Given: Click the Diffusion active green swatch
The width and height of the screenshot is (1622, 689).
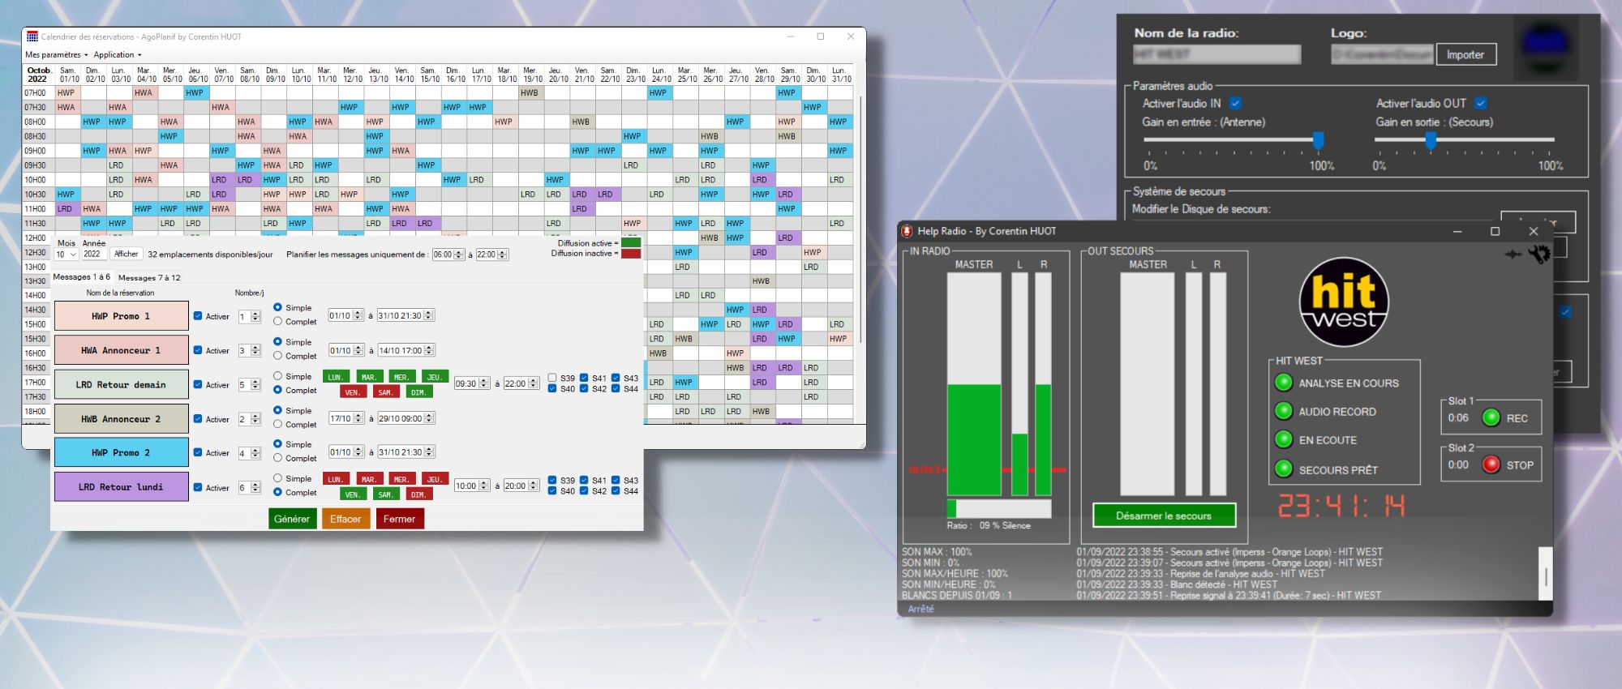Looking at the screenshot, I should coord(631,243).
